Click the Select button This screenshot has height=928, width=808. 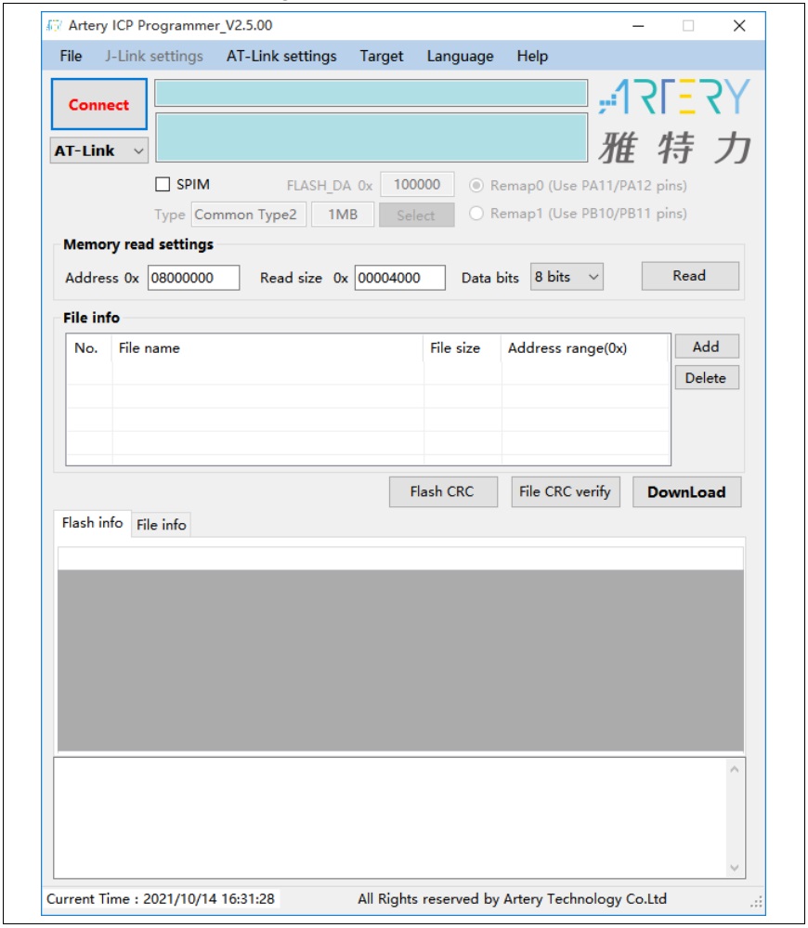coord(416,215)
